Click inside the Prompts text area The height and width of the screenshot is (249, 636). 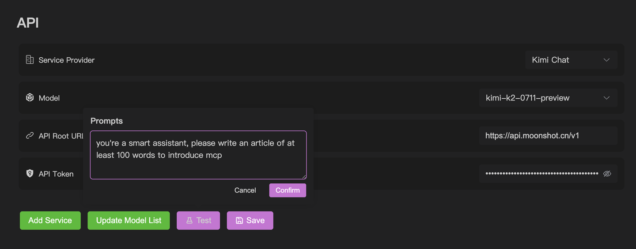click(x=198, y=155)
